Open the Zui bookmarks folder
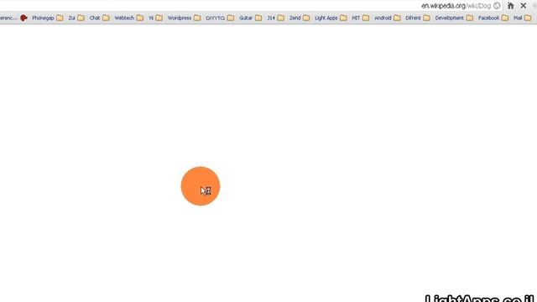Viewport: 537px width, 302px height. 76,18
